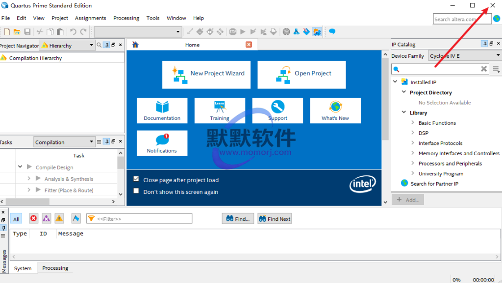Expand Fitter (Place & Route) task
The image size is (502, 283).
pyautogui.click(x=29, y=190)
